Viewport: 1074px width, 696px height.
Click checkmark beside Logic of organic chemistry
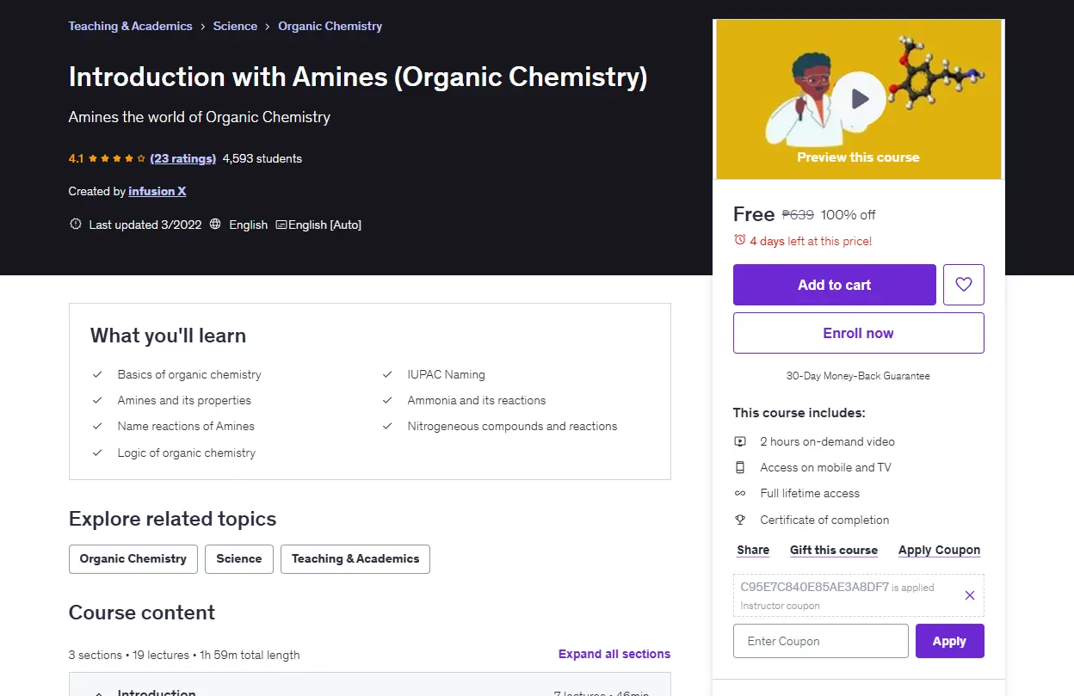coord(97,453)
